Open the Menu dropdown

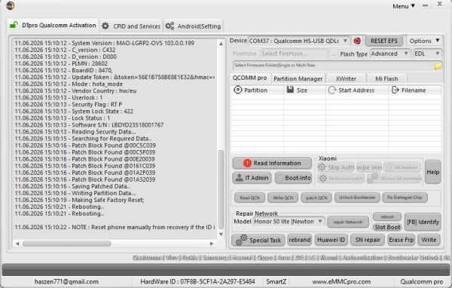point(404,6)
